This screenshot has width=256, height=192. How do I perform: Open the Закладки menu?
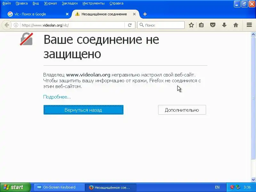click(70, 3)
